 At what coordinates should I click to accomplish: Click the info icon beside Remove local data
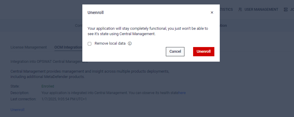[130, 43]
